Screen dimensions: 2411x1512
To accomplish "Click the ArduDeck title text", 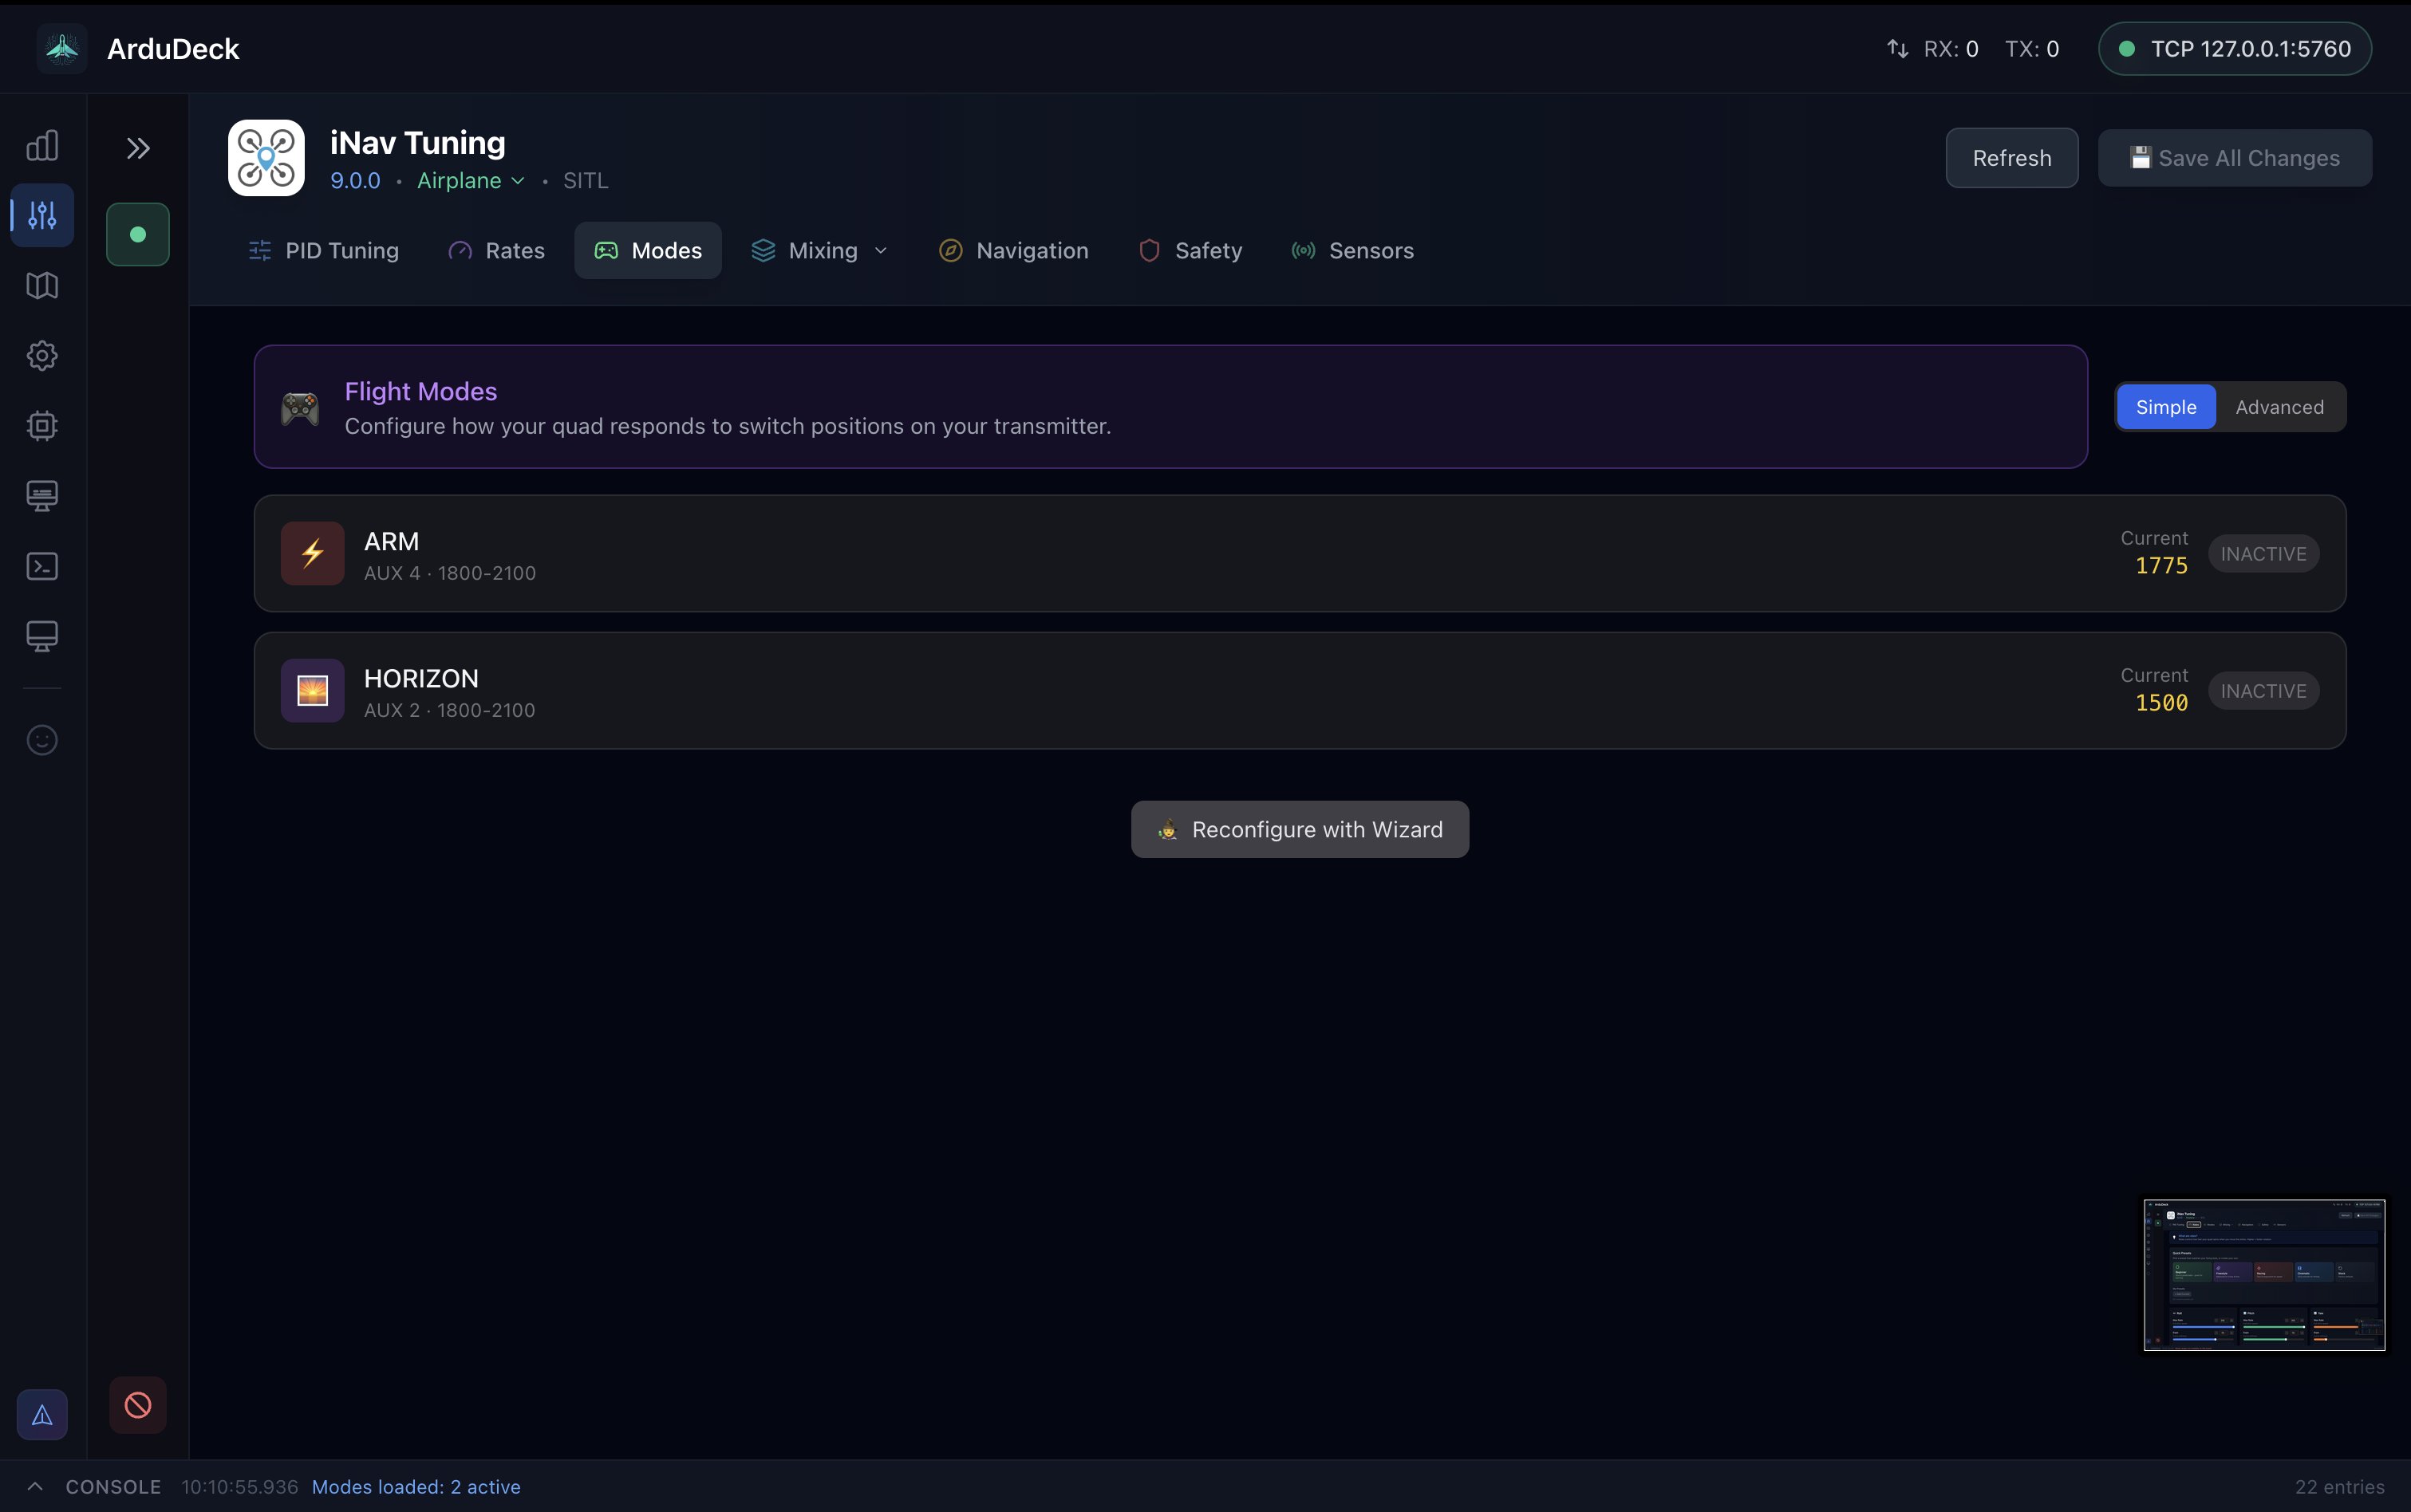I will [x=173, y=49].
